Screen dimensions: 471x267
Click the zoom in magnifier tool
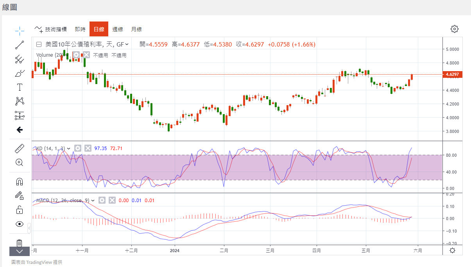pos(20,162)
